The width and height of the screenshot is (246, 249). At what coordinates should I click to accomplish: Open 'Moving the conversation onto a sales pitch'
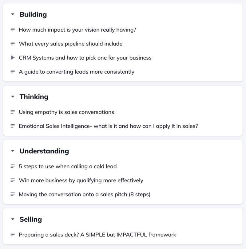(85, 194)
